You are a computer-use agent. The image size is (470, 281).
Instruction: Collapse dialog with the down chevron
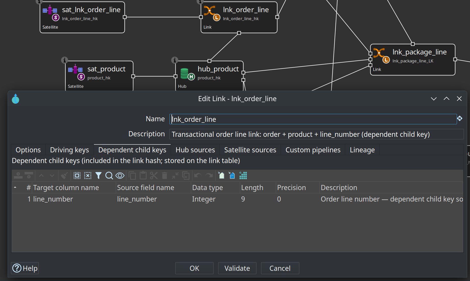tap(434, 99)
